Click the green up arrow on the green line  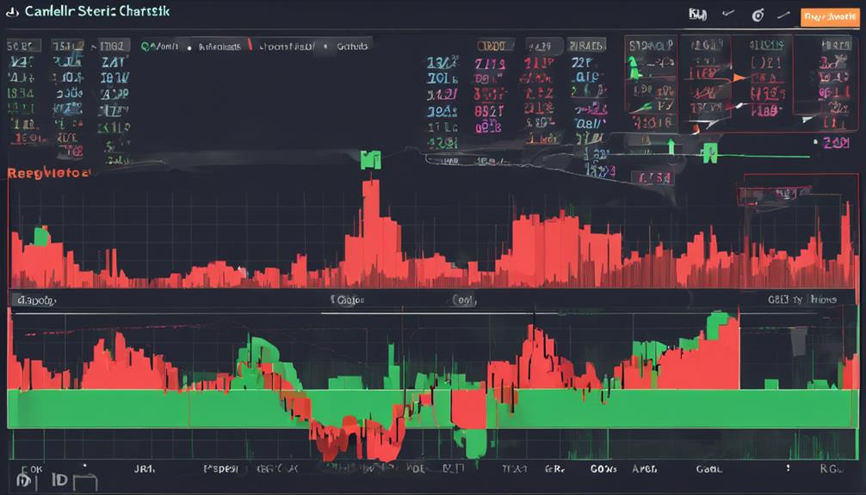tap(671, 147)
